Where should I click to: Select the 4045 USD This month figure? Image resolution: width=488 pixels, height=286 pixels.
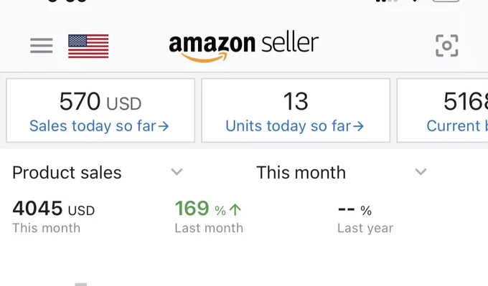53,216
